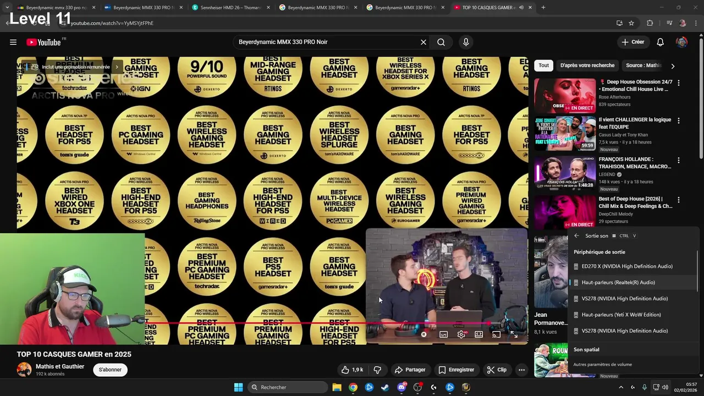The height and width of the screenshot is (396, 704).
Task: Open the notifications bell
Action: (661, 42)
